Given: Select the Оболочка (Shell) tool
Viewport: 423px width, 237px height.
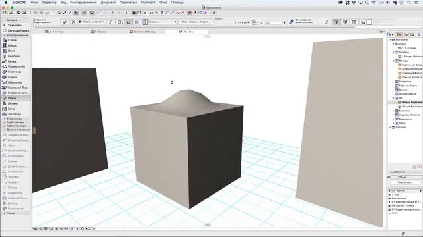Looking at the screenshot, I should [x=16, y=82].
